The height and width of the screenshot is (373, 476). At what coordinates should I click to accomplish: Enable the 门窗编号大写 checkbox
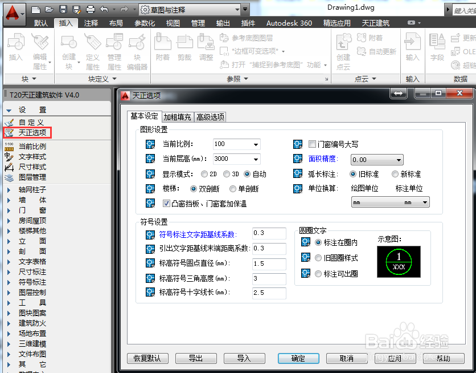tap(312, 144)
